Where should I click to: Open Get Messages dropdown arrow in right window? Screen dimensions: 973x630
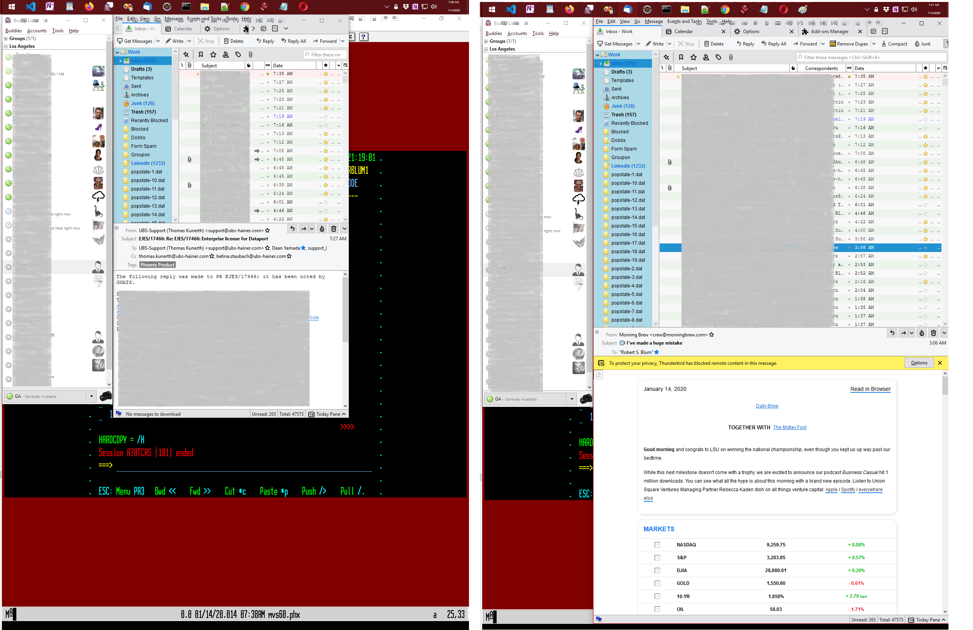[x=638, y=44]
